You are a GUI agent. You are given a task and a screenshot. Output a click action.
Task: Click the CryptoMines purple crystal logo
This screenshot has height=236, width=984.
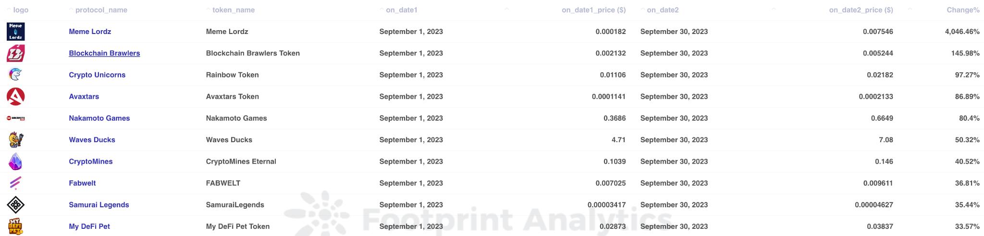[15, 162]
